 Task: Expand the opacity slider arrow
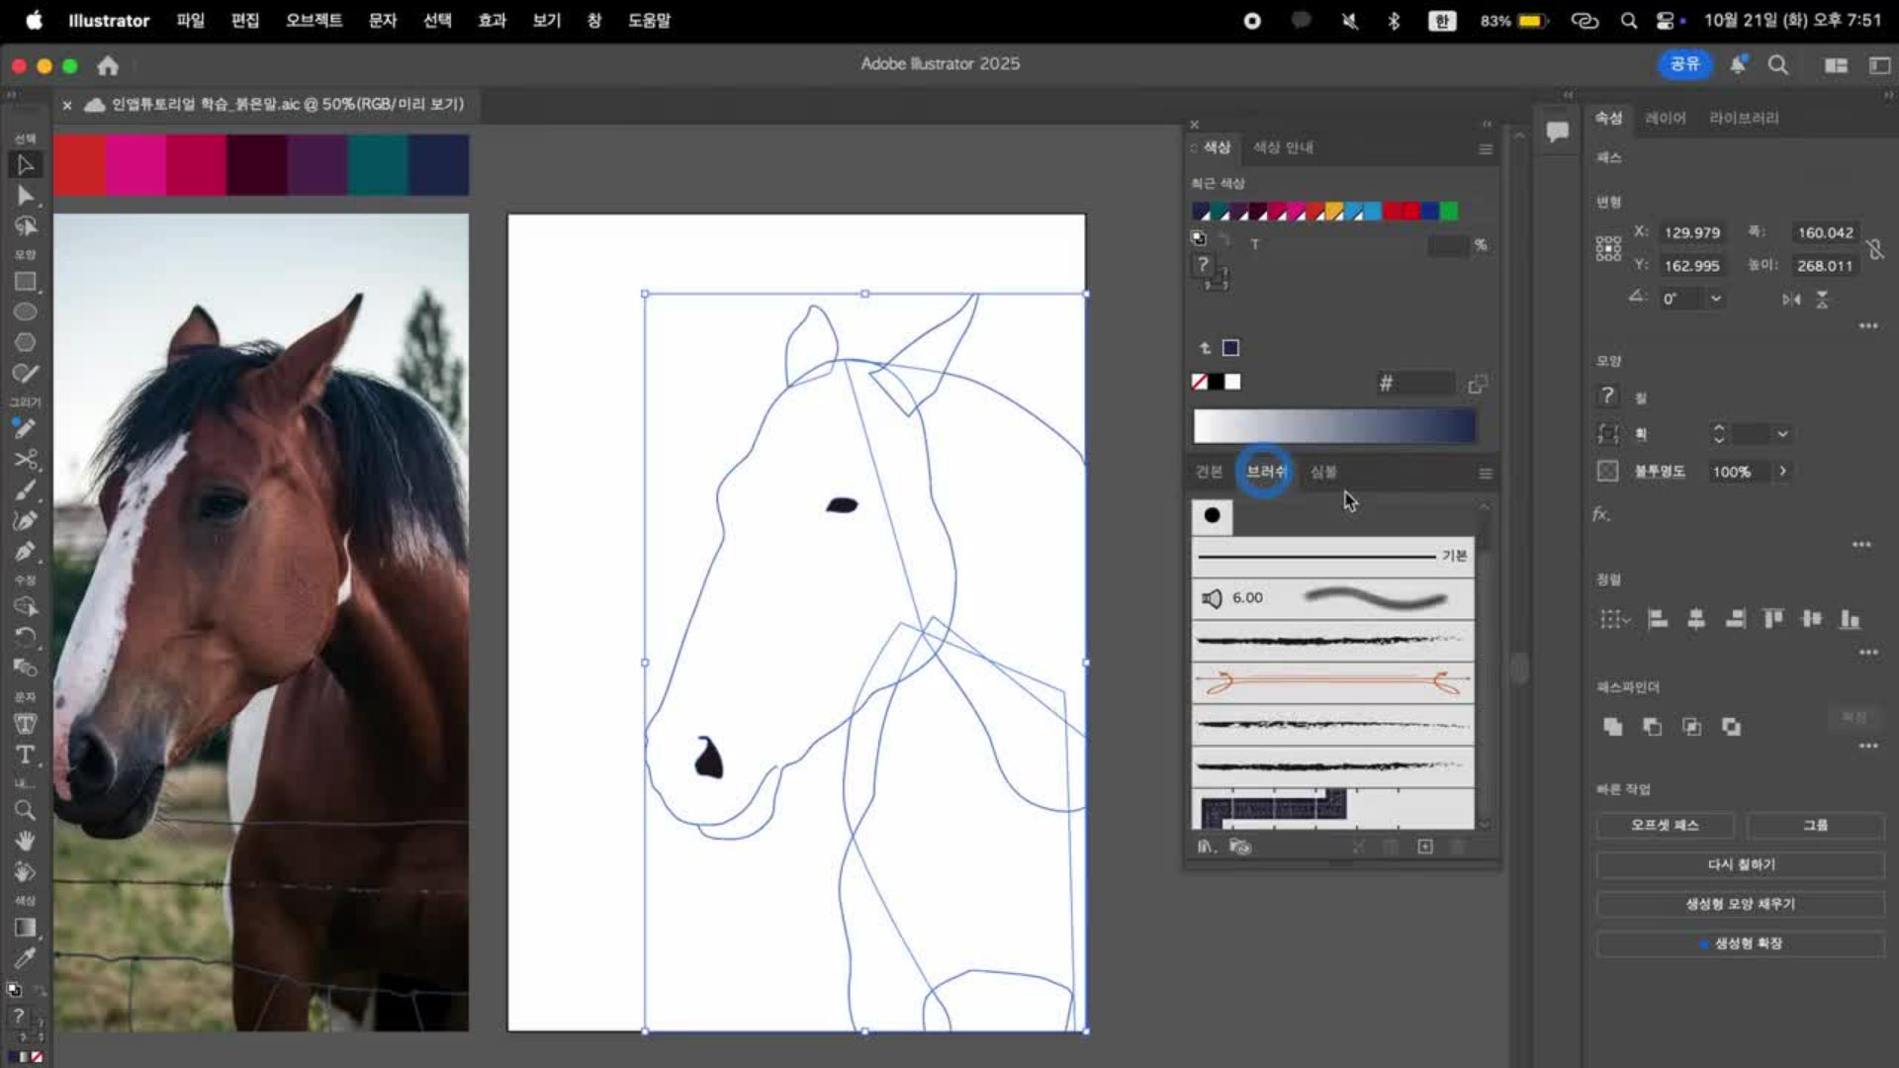tap(1782, 472)
